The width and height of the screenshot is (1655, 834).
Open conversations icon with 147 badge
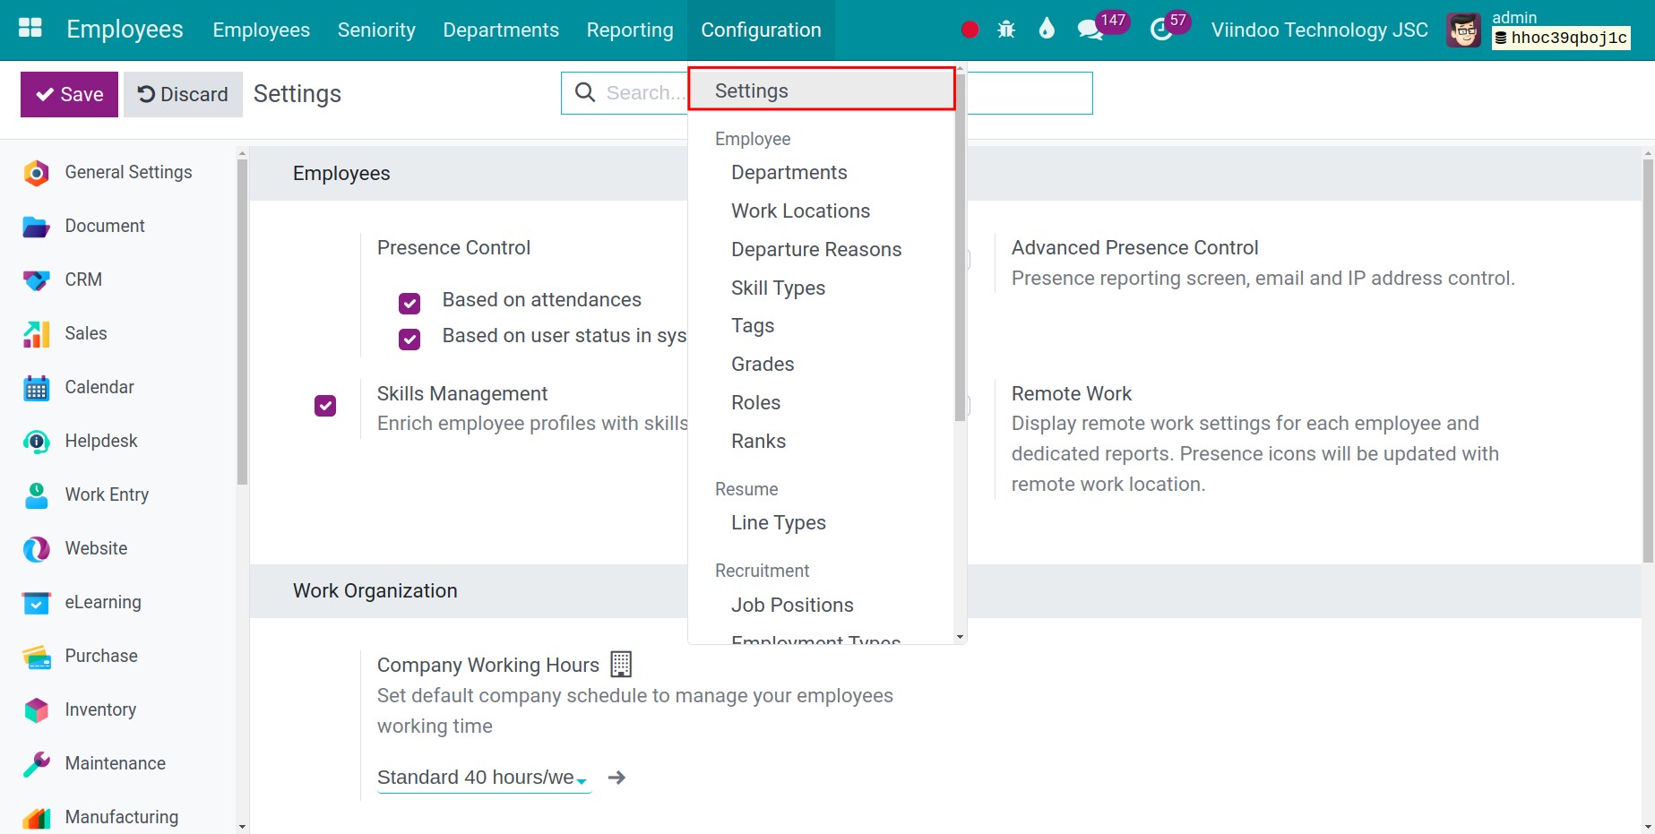1090,30
